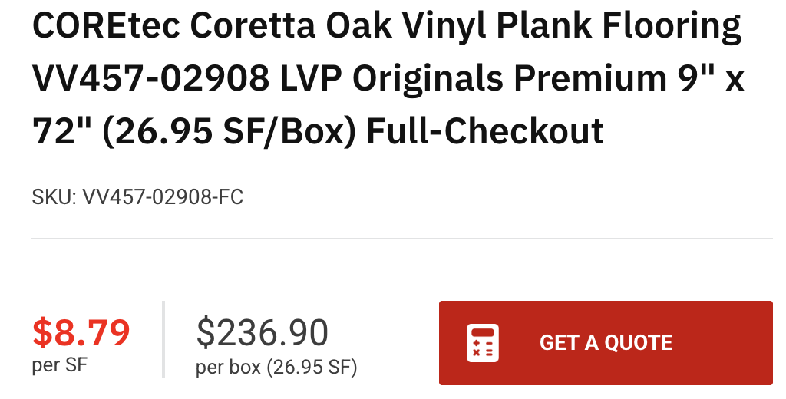Click the word "COREtec" in the title
This screenshot has height=399, width=786.
[106, 28]
